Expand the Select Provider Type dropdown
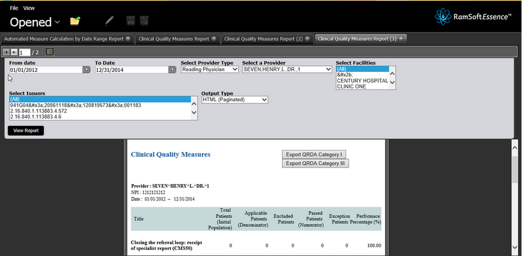522x256 pixels. point(234,69)
